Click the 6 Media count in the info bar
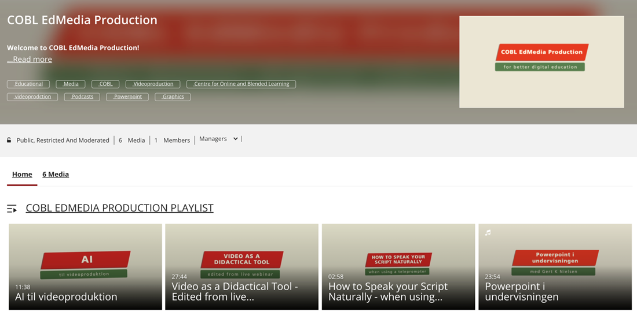637x315 pixels. coord(131,140)
